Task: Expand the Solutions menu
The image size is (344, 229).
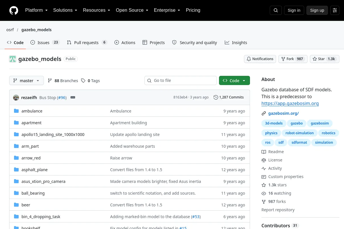Action: point(65,10)
